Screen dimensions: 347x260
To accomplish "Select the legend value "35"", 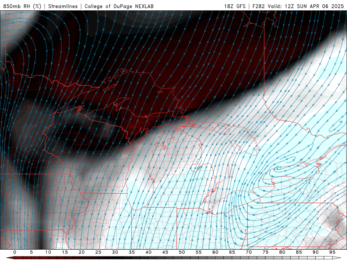I will [x=132, y=252].
